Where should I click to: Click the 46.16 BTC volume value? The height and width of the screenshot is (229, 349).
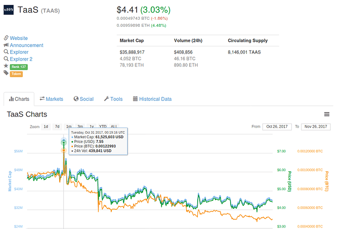[185, 59]
